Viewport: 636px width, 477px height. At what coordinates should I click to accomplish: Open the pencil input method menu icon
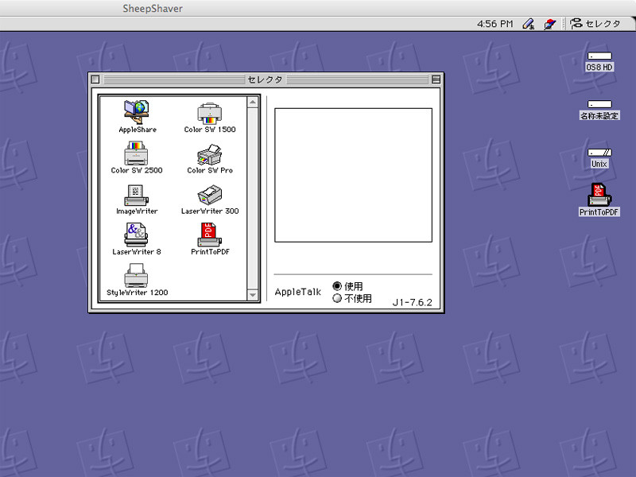(x=528, y=24)
